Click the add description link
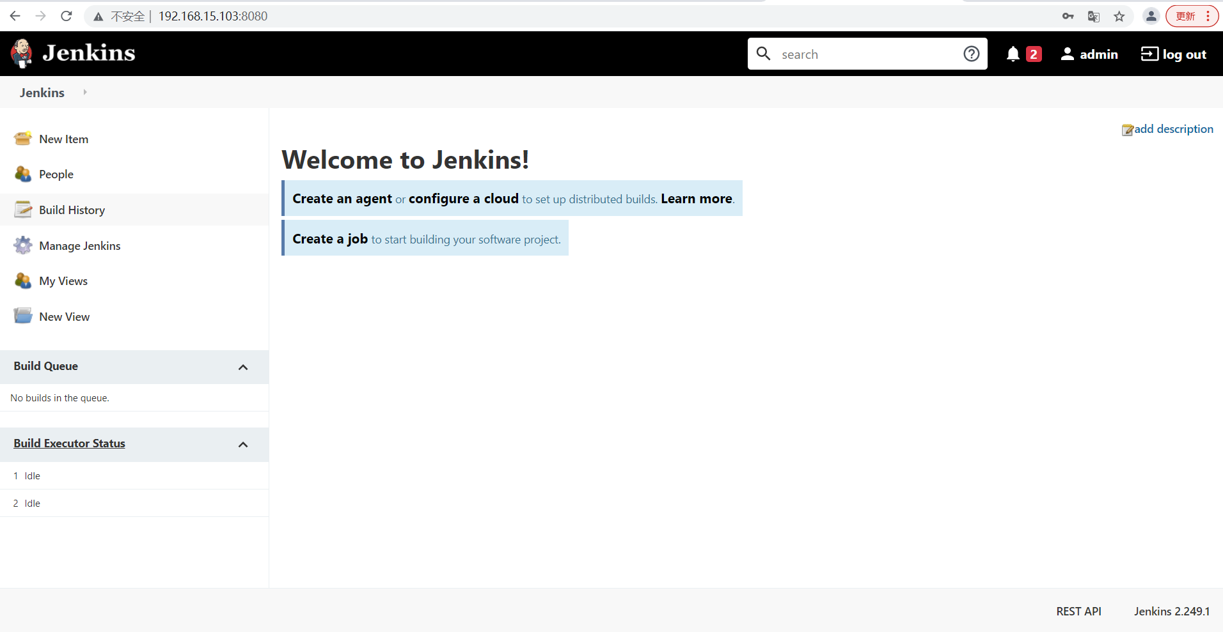 coord(1174,128)
